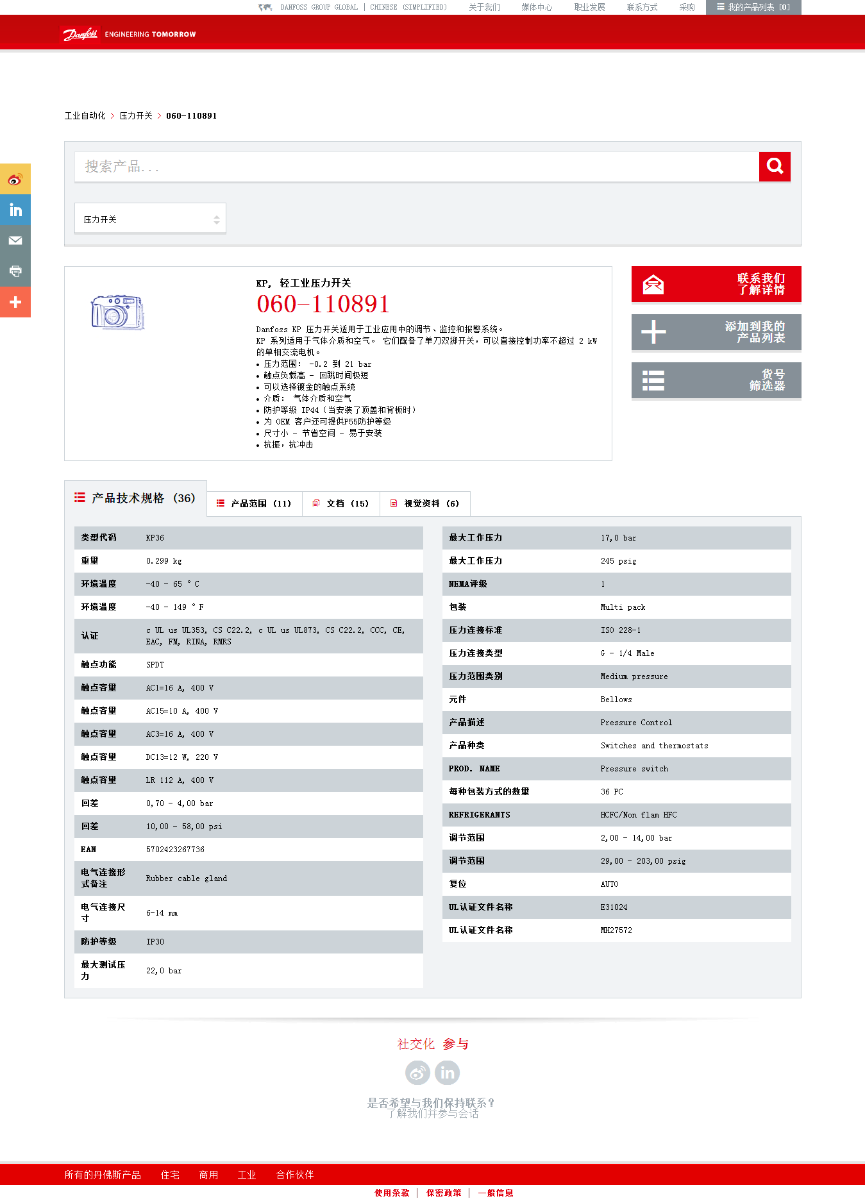The image size is (865, 1201).
Task: Click the 压力开关 breadcrumb link
Action: pyautogui.click(x=136, y=116)
